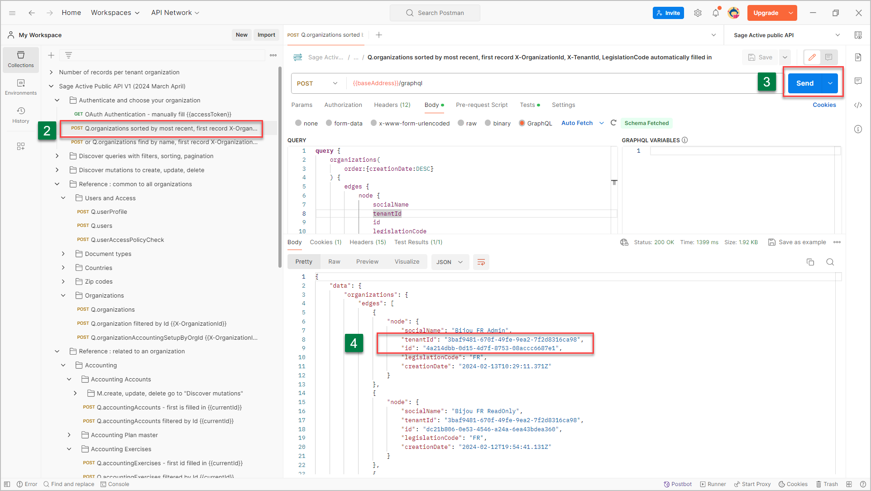Screen dimensions: 871x491
Task: Open a new request tab with plus
Action: point(379,35)
